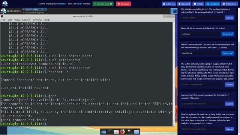Viewport: 240px width, 135px height.
Task: Open the Questions panel
Action: [213, 4]
